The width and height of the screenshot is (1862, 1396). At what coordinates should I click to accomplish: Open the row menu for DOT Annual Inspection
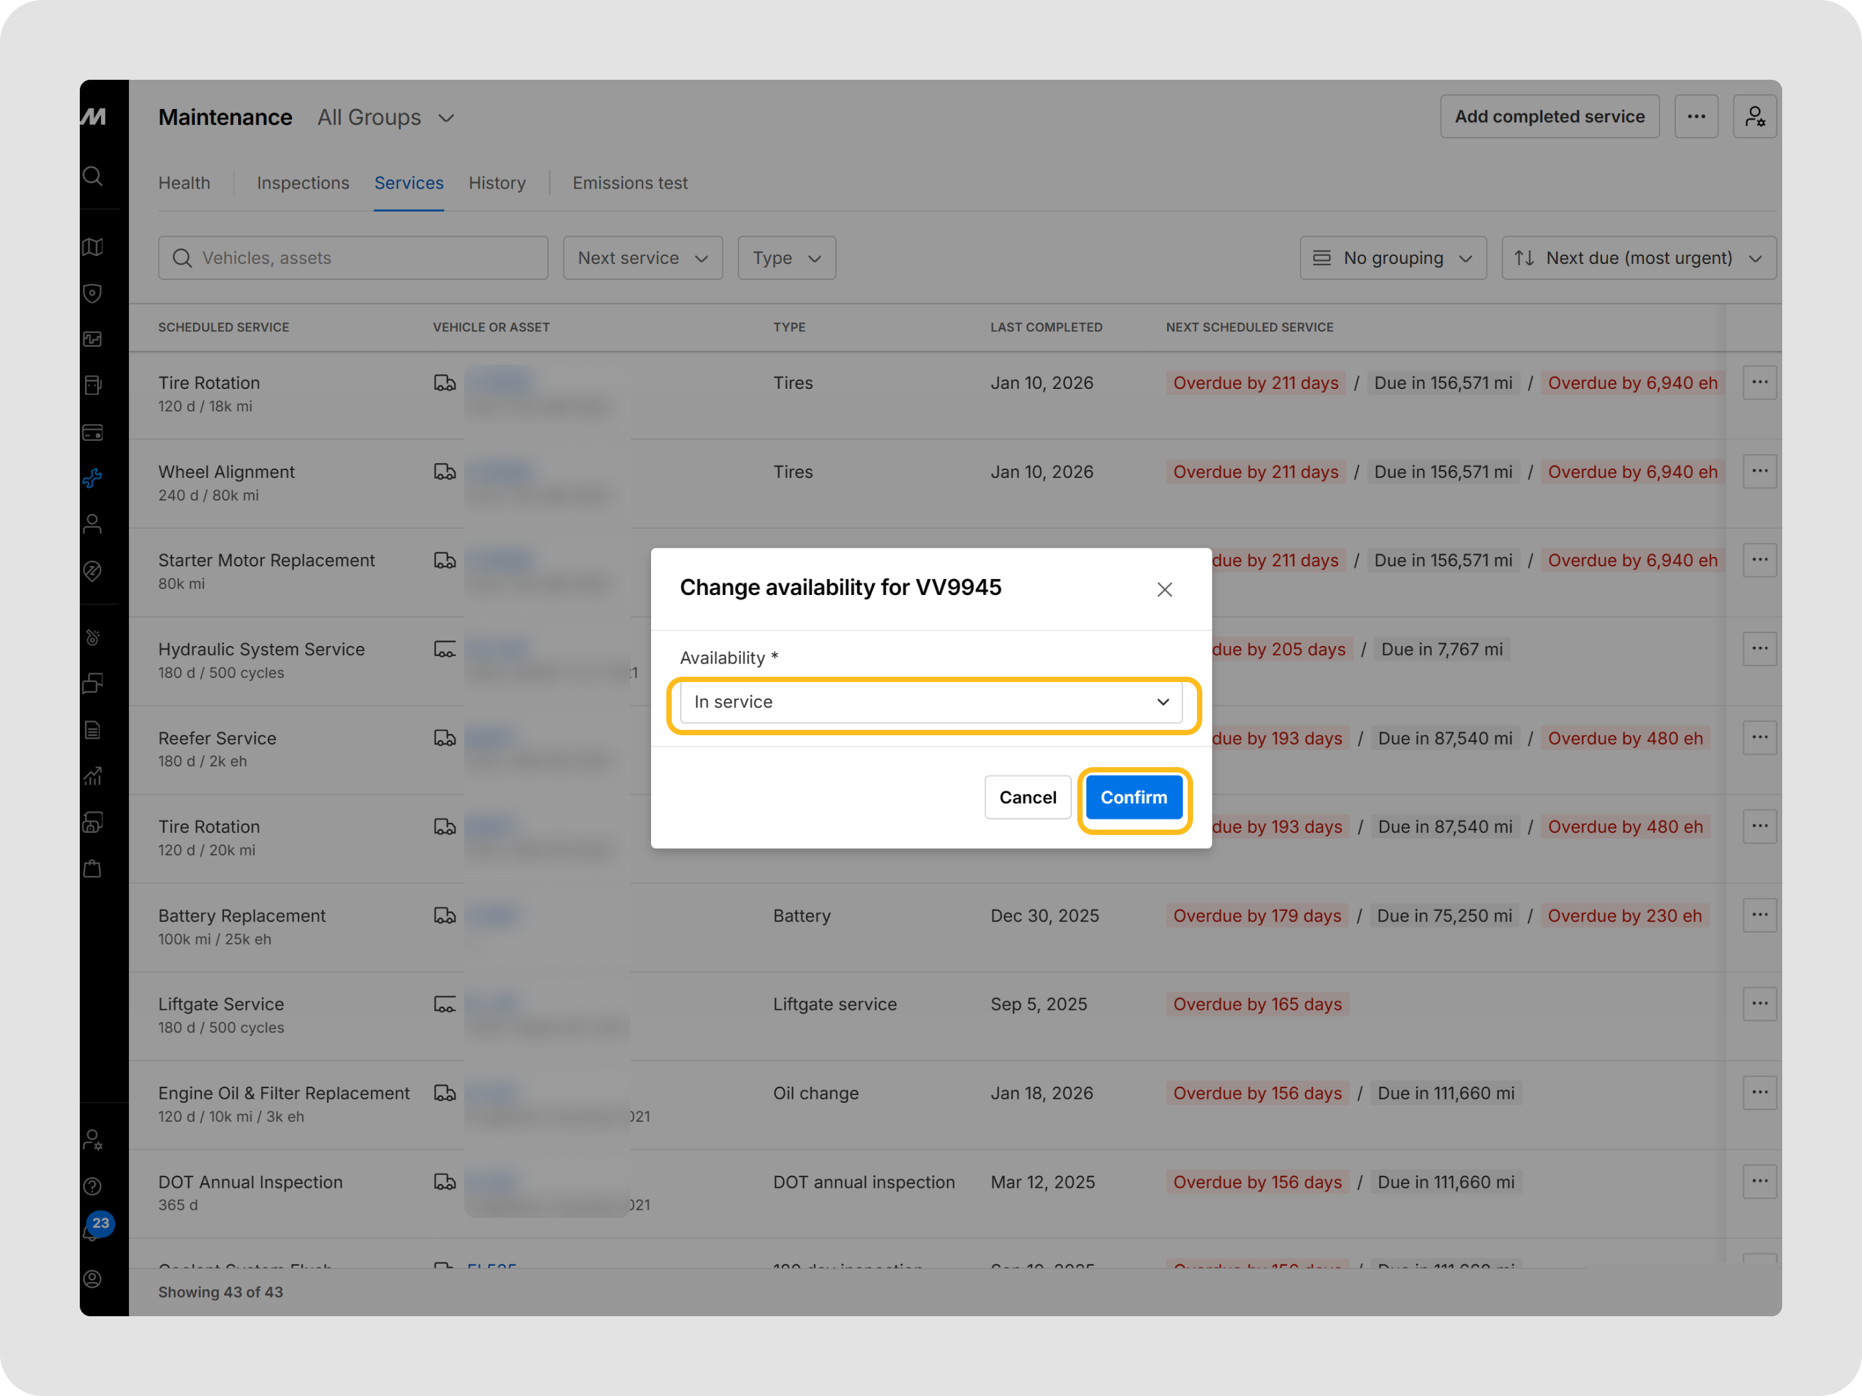[x=1760, y=1181]
